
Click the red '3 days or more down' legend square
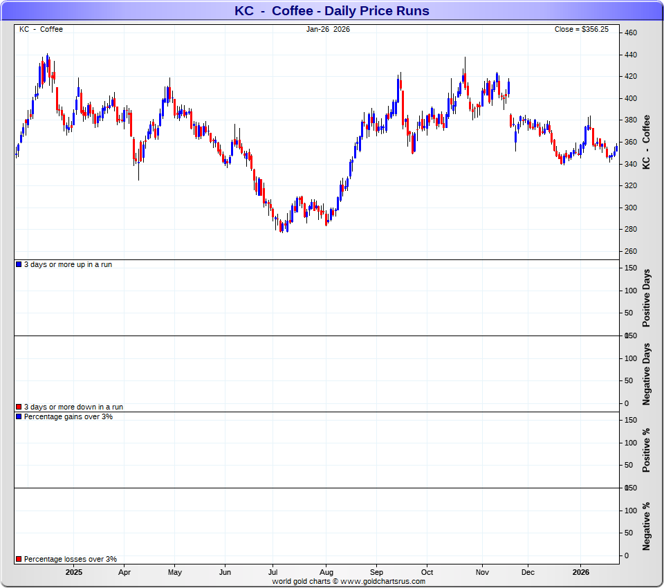click(19, 407)
